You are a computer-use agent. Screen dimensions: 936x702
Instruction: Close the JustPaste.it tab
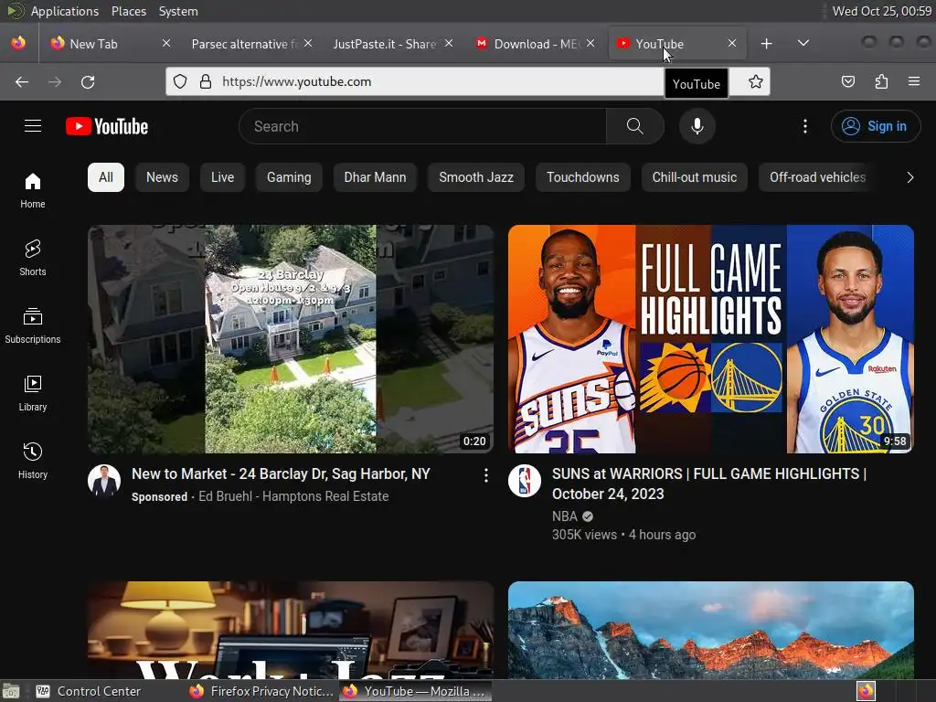[x=449, y=43]
